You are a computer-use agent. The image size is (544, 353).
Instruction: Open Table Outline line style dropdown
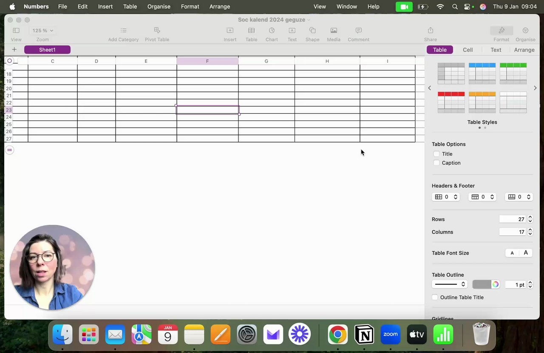(x=450, y=284)
